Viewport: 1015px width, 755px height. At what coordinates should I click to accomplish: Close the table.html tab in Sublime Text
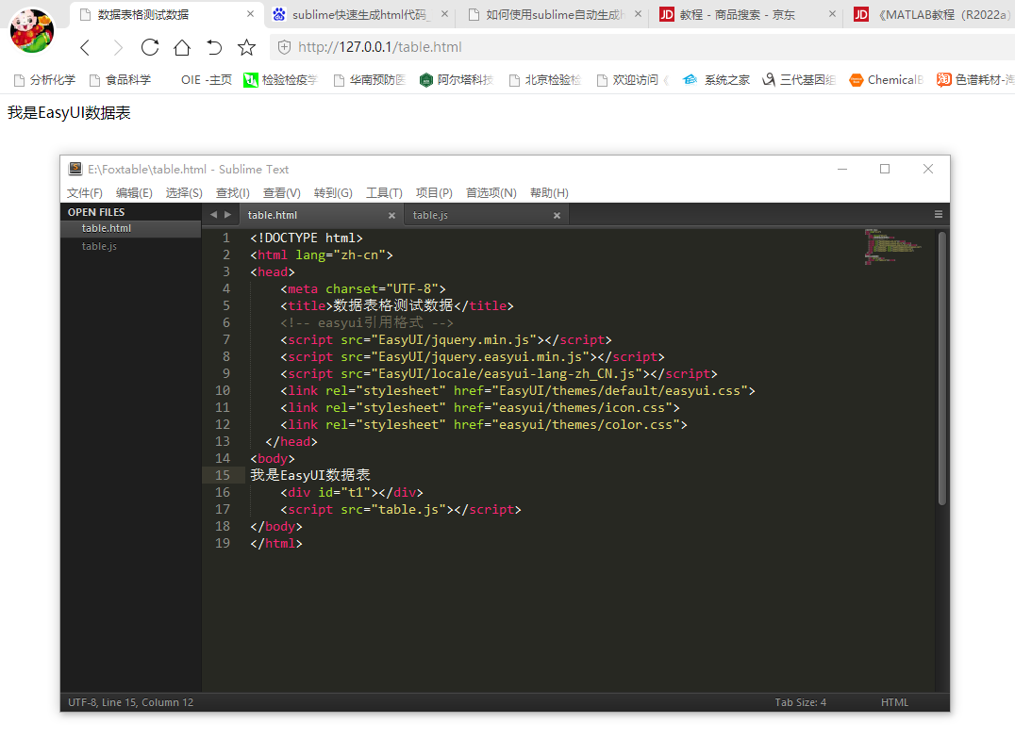[391, 216]
